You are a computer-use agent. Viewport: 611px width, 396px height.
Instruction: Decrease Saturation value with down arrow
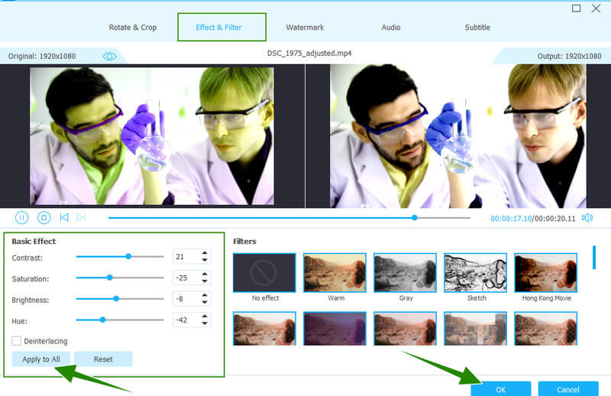205,282
